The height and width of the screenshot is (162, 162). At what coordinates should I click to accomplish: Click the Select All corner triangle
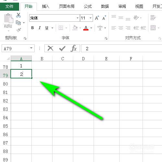tap(8, 59)
